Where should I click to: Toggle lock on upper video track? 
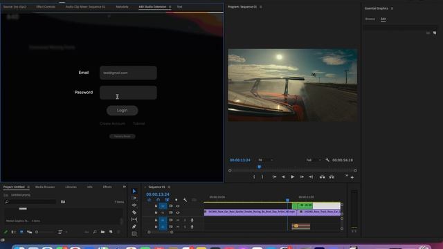156,206
